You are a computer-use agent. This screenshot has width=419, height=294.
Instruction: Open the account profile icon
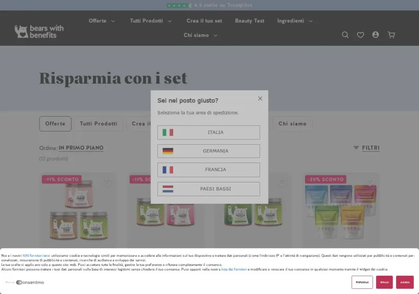tap(376, 35)
